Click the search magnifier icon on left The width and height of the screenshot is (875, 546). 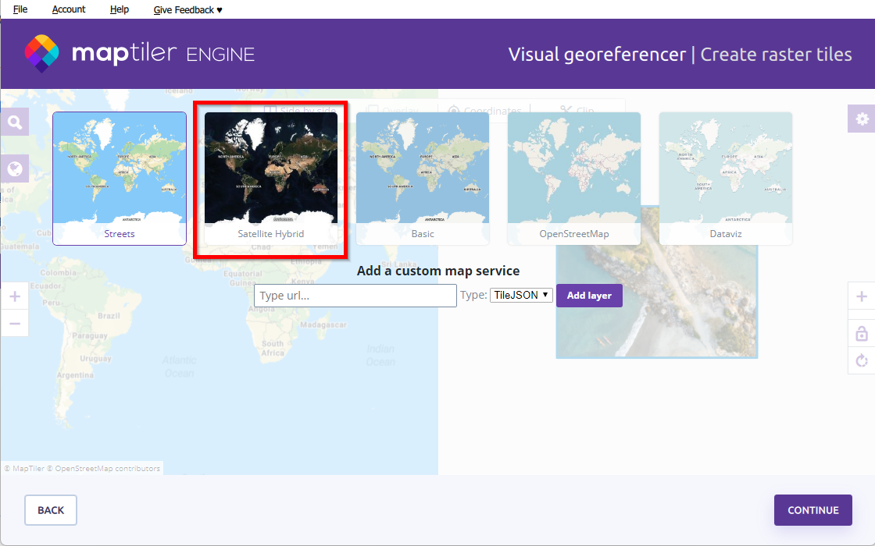(x=14, y=122)
